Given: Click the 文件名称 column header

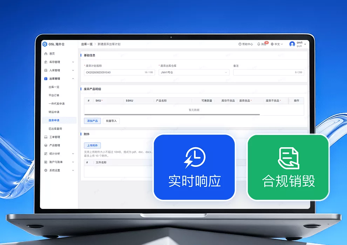Looking at the screenshot, I should 101,162.
